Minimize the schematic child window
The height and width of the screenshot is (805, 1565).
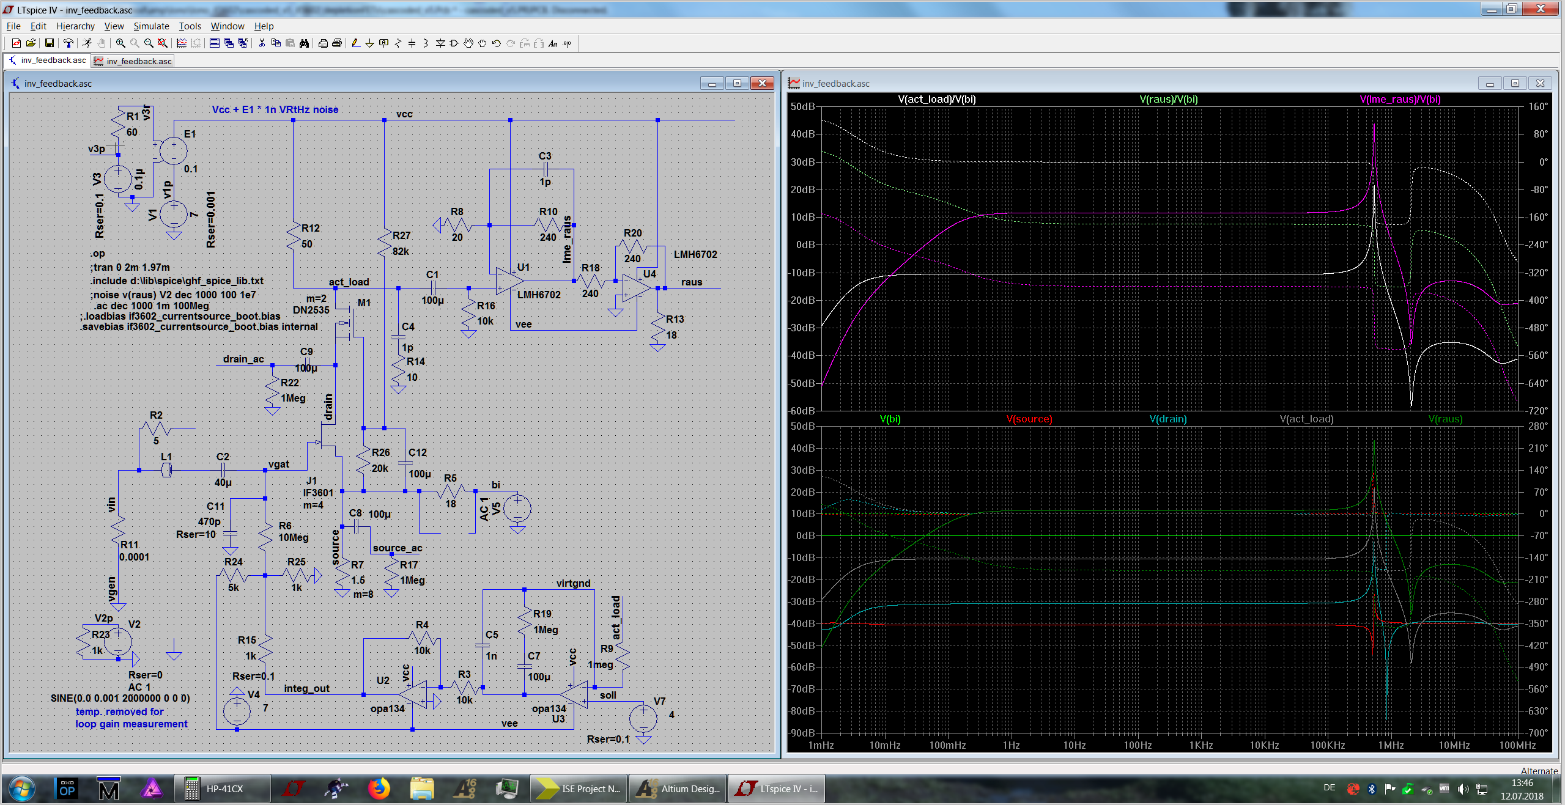coord(712,84)
